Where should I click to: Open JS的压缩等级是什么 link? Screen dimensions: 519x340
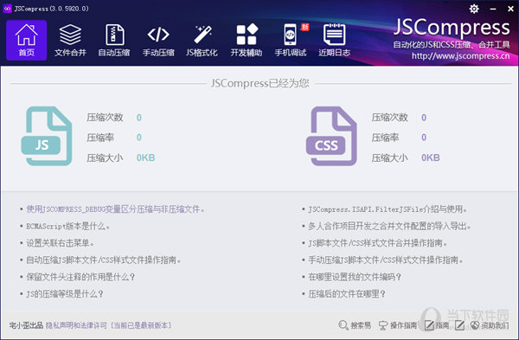(65, 293)
